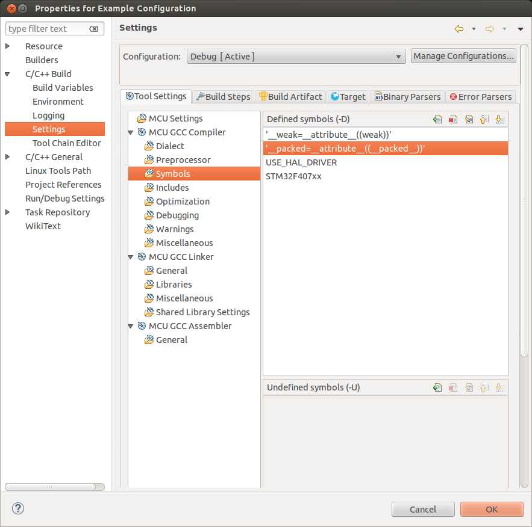This screenshot has height=527, width=532.
Task: Confirm with the OK button
Action: 492,510
